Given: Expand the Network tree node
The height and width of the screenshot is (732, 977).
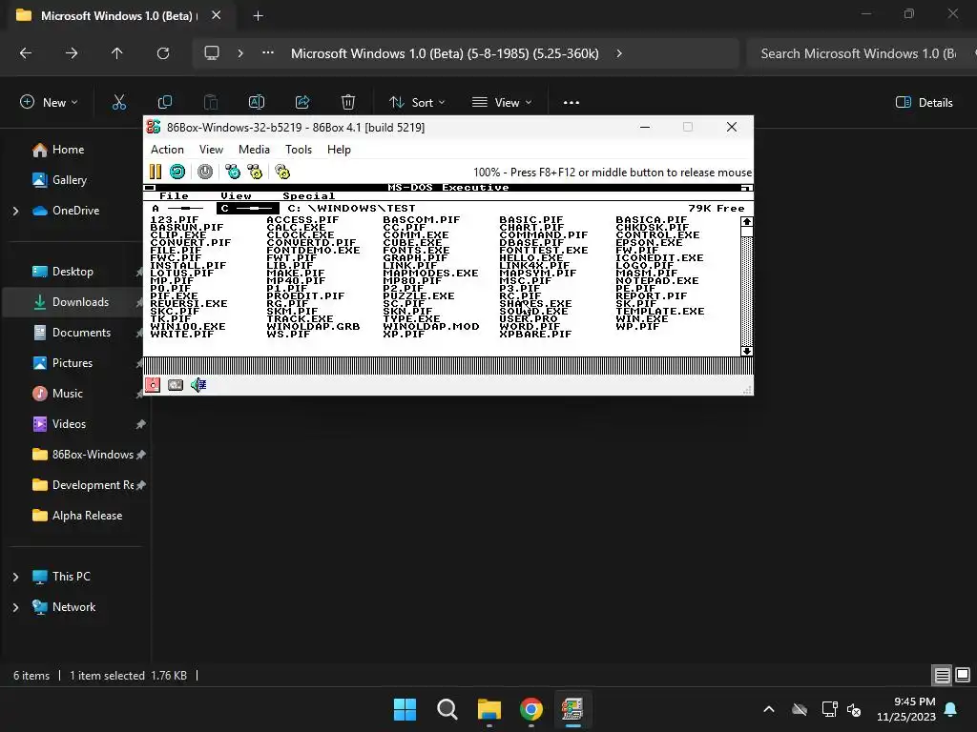Looking at the screenshot, I should tap(15, 607).
